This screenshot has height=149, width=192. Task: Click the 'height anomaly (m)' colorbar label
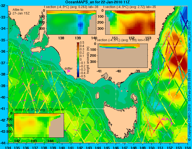(88, 60)
